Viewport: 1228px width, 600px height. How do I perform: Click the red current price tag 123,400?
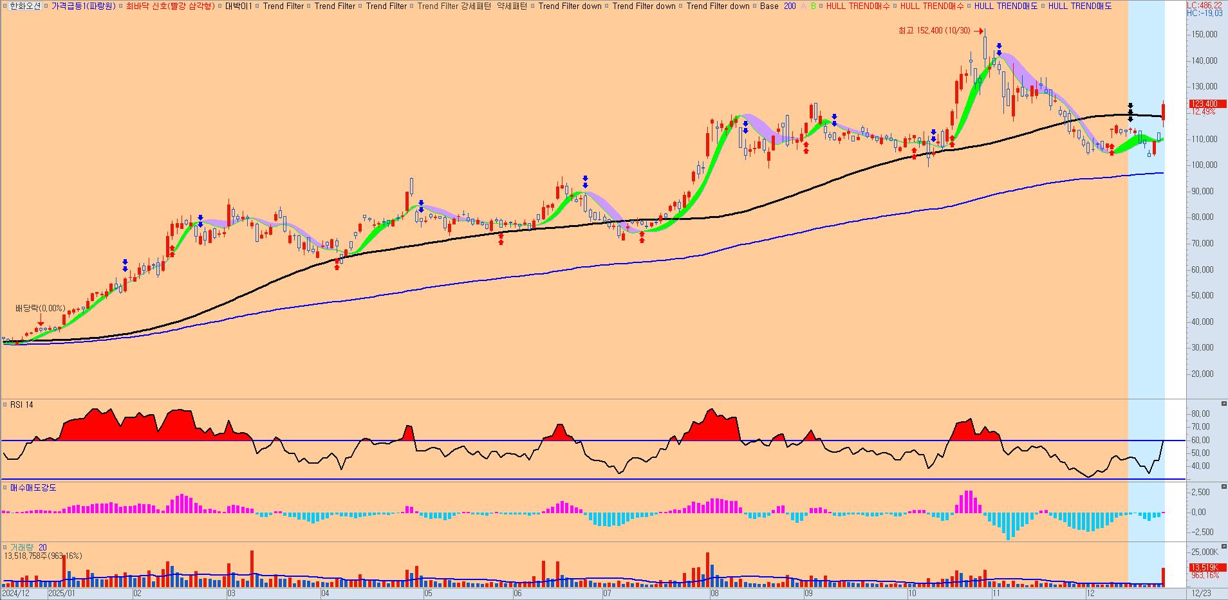point(1205,104)
